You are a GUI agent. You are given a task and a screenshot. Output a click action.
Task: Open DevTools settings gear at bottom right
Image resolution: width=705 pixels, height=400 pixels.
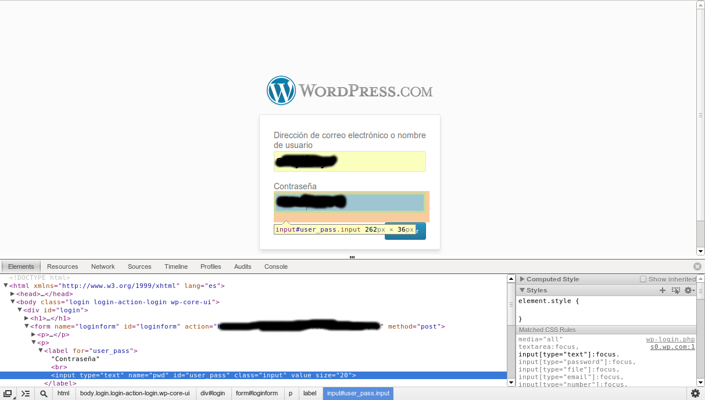click(695, 394)
